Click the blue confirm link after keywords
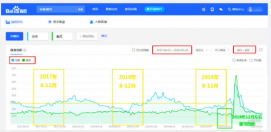The height and width of the screenshot is (132, 271). [x=104, y=36]
